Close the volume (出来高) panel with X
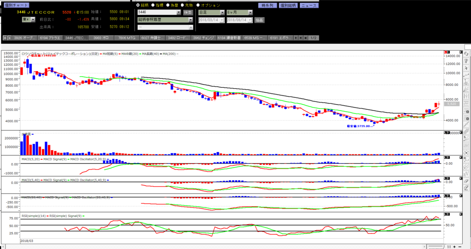Screen dimensions: 471x249 [461, 132]
